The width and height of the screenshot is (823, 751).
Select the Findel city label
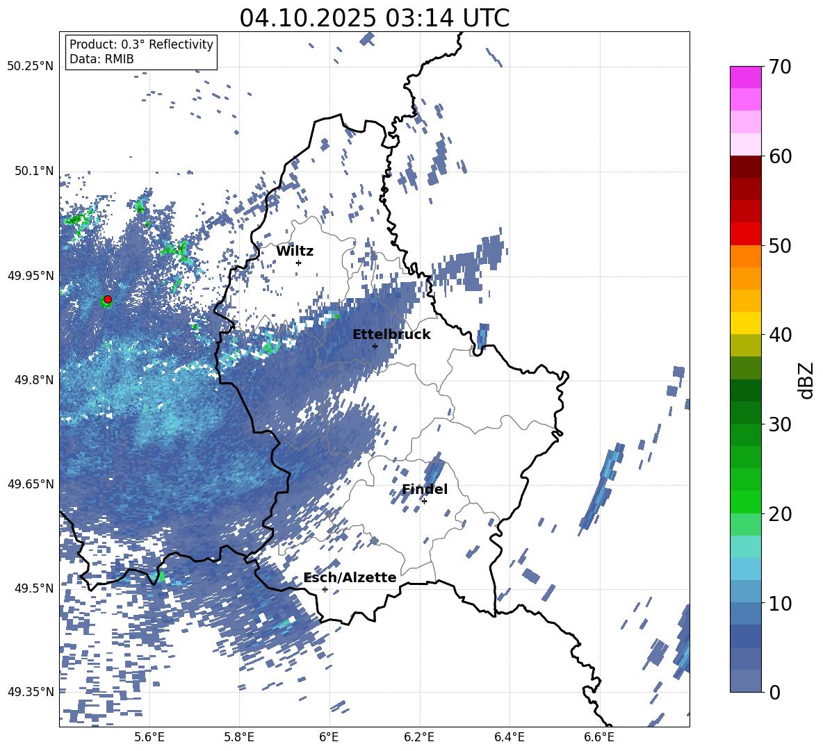(425, 489)
